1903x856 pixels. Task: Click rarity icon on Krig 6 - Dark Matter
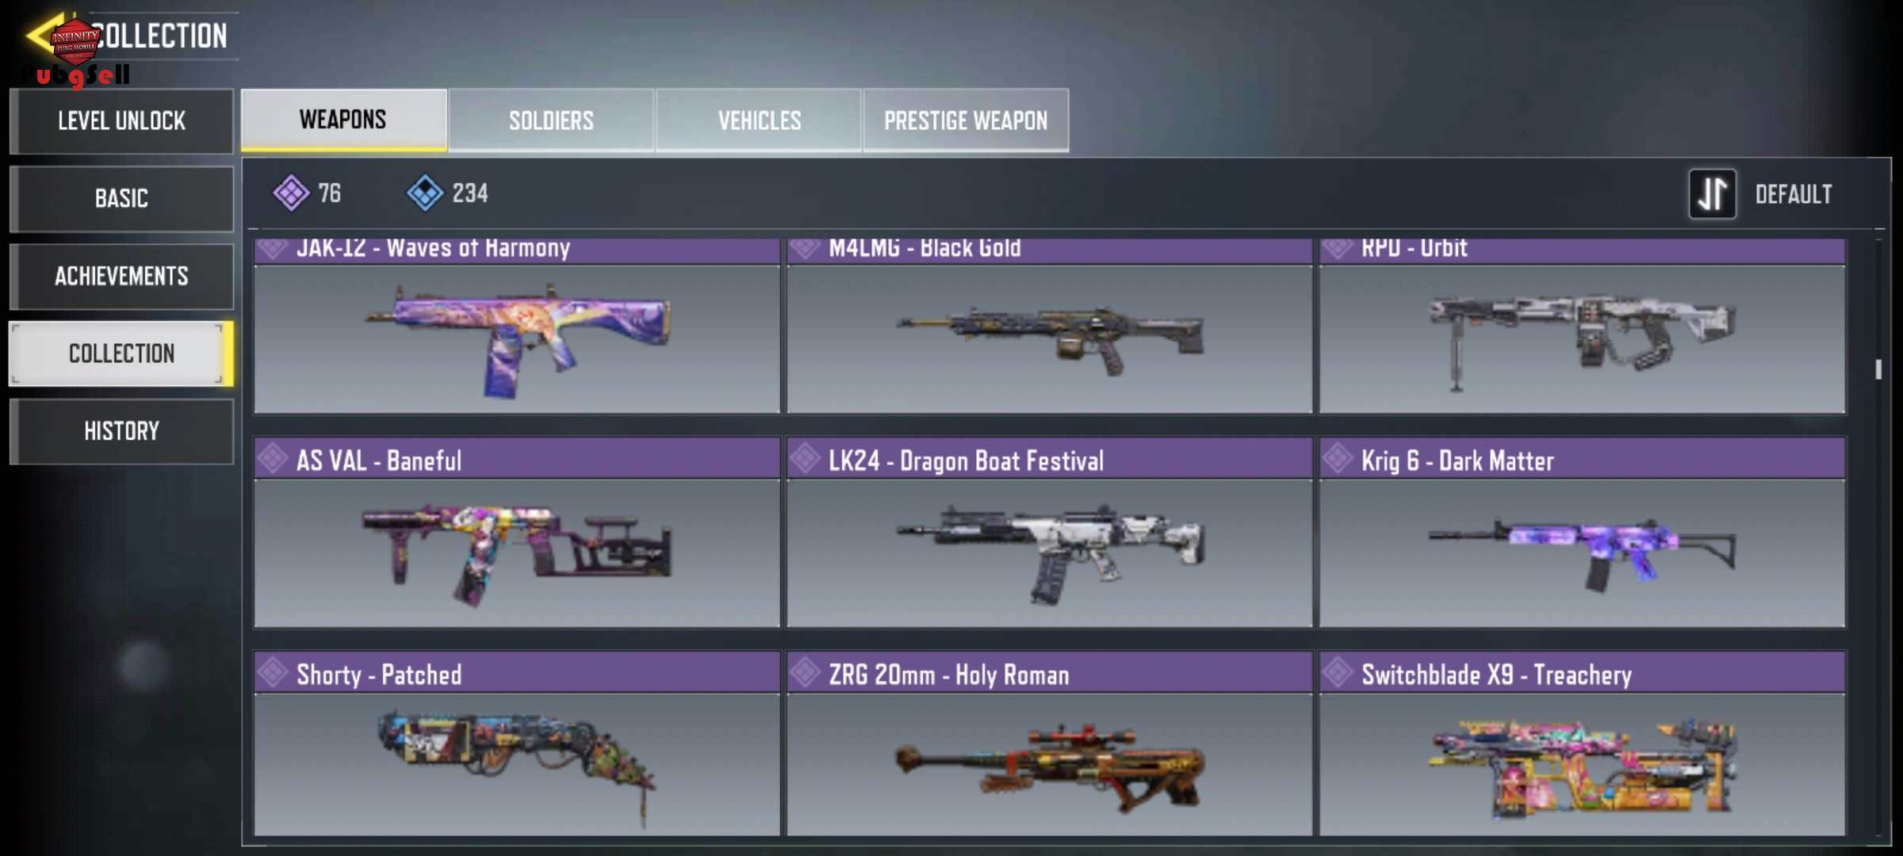tap(1338, 458)
